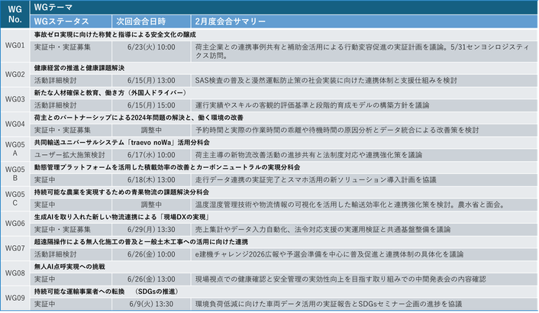Screen dimensions: 539x313
Task: Click date 6/15(月) 15:00
Action: coord(151,105)
